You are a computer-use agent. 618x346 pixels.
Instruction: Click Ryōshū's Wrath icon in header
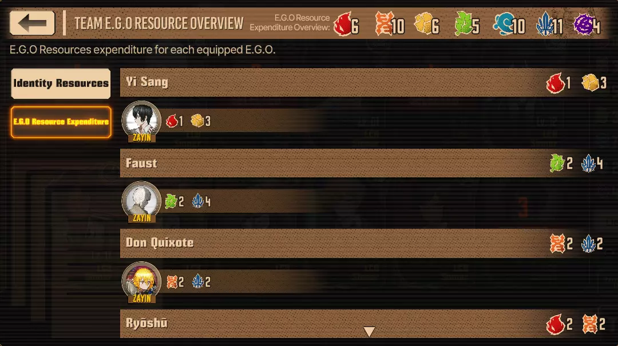[556, 324]
